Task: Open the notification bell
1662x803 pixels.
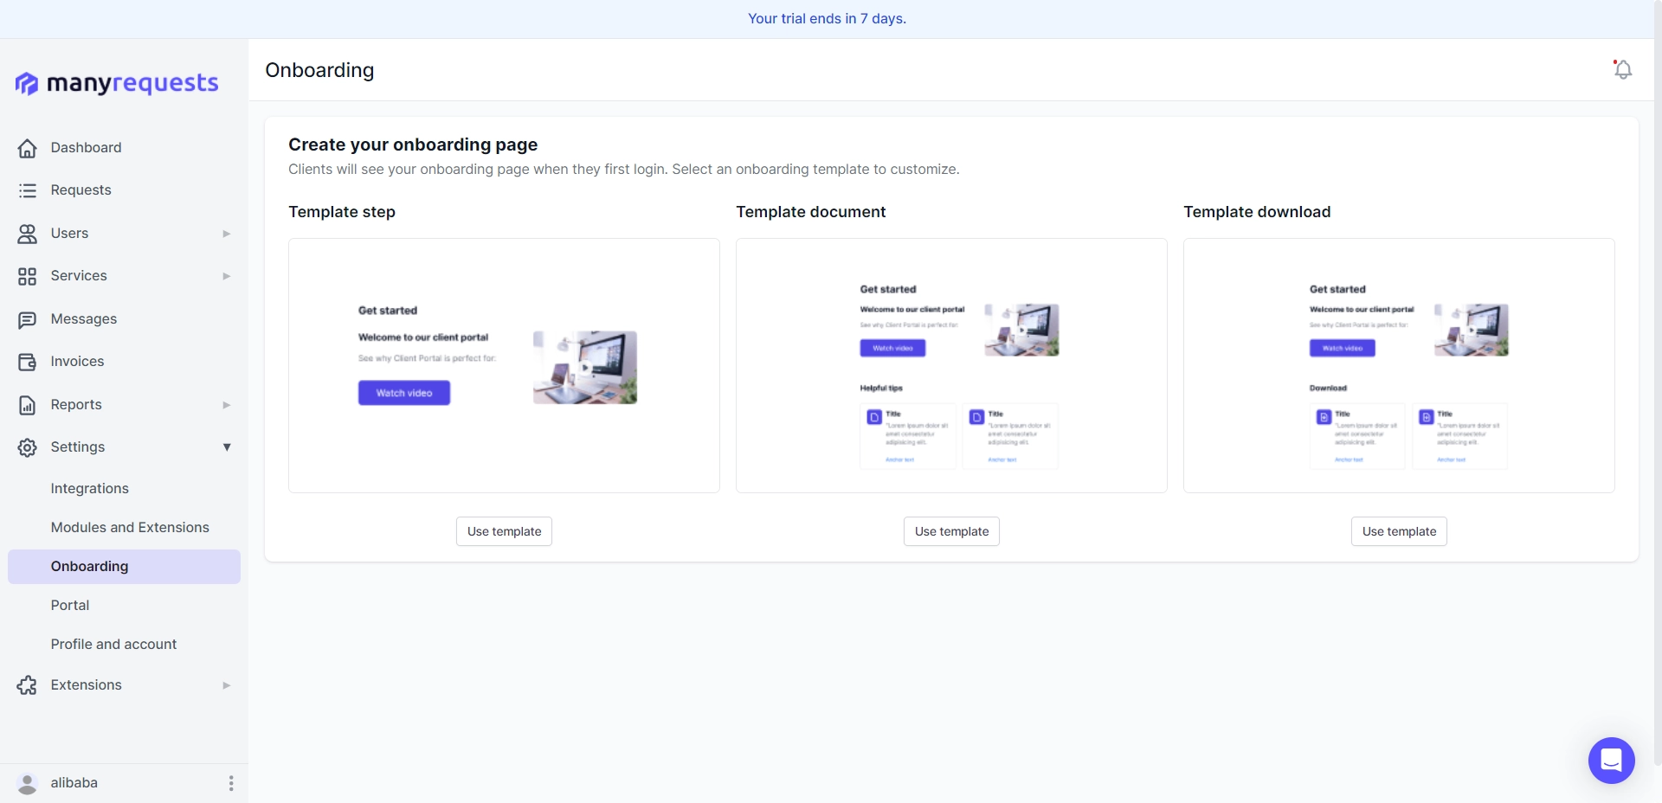Action: (1622, 70)
